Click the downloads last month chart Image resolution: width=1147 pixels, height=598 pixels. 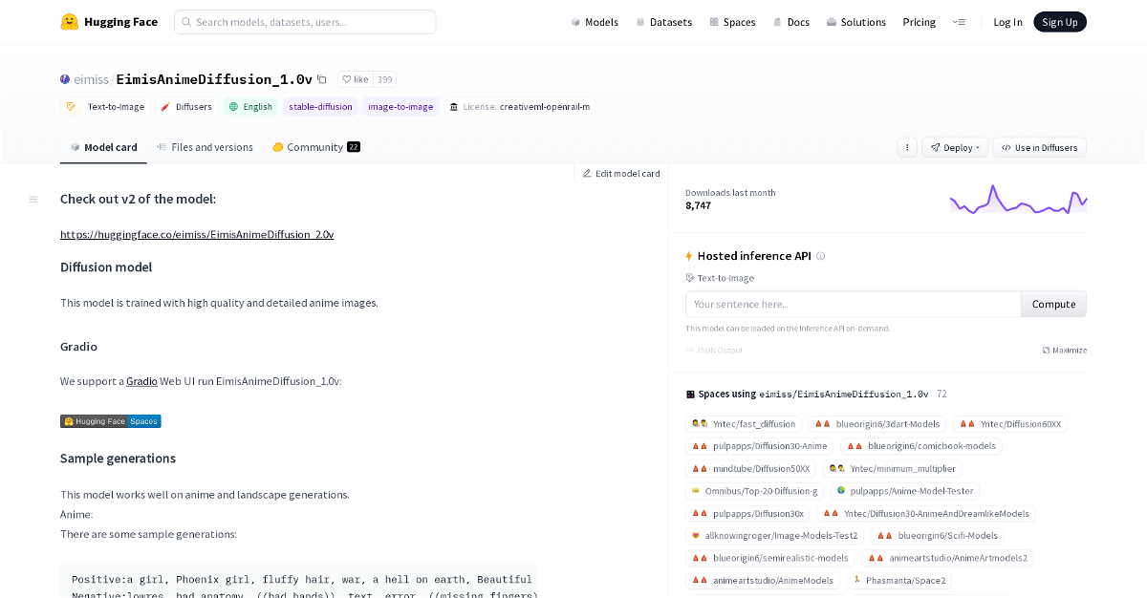[x=1019, y=200]
